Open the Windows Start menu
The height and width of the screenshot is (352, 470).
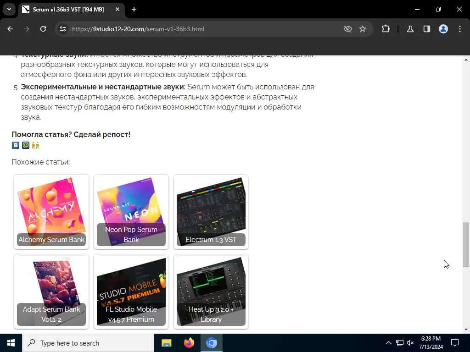coord(11,343)
